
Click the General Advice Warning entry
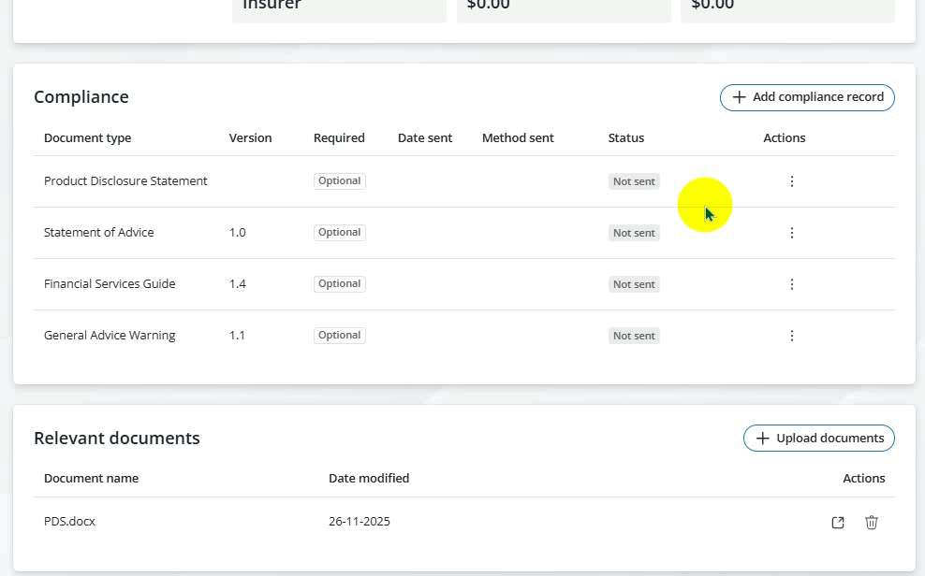pyautogui.click(x=110, y=336)
